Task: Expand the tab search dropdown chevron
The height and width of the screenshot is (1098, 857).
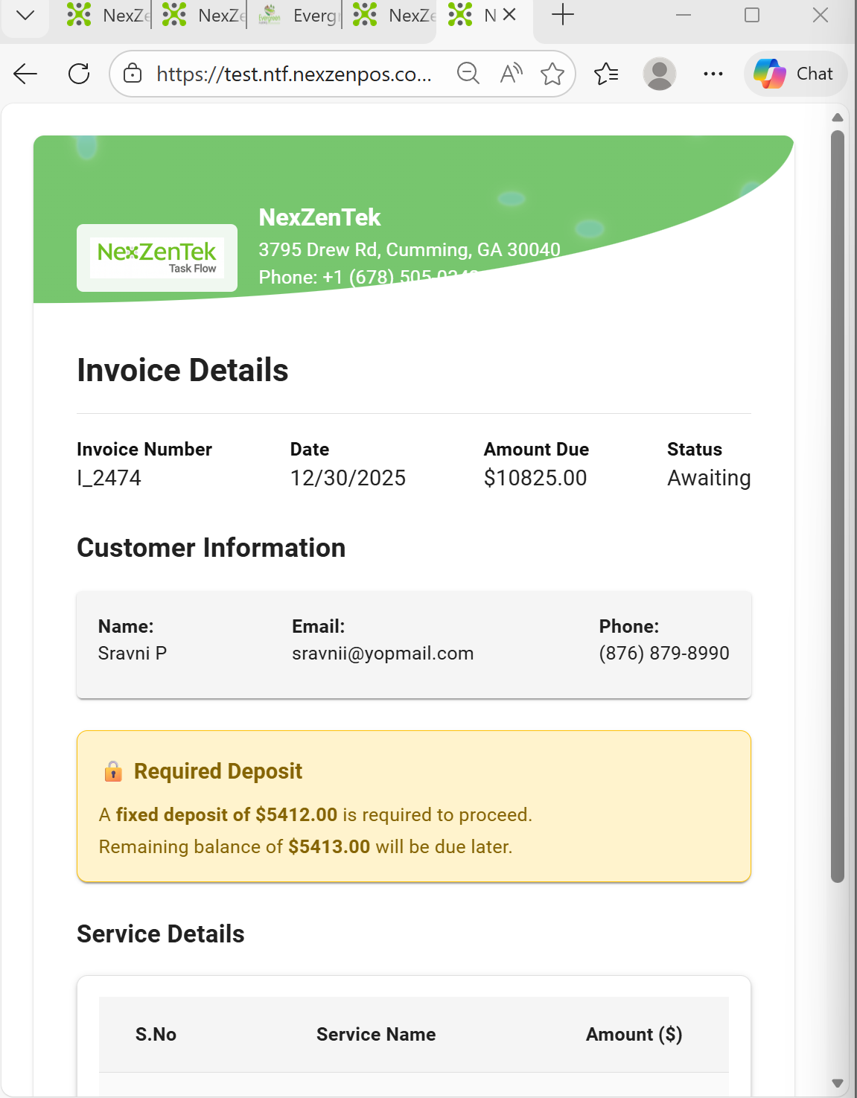Action: click(x=25, y=15)
